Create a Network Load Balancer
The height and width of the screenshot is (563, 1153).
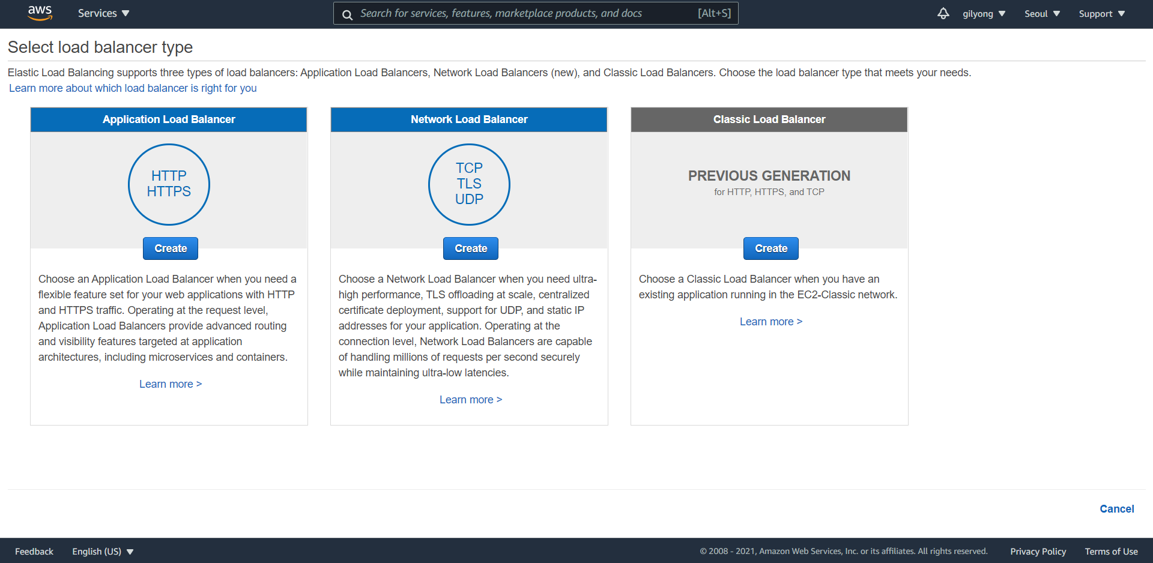click(x=471, y=248)
